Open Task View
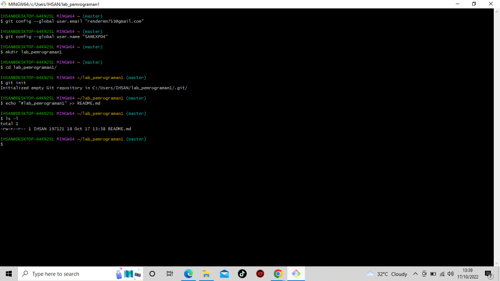The width and height of the screenshot is (500, 281). (169, 274)
